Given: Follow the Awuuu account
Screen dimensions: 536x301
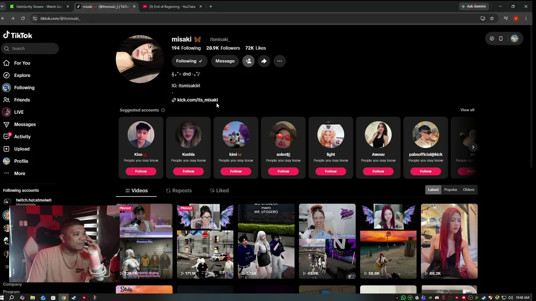Looking at the screenshot, I should pos(378,171).
